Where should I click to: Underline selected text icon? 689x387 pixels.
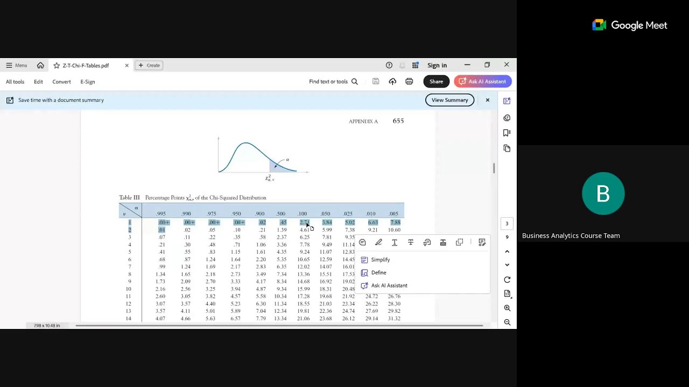[x=395, y=242]
